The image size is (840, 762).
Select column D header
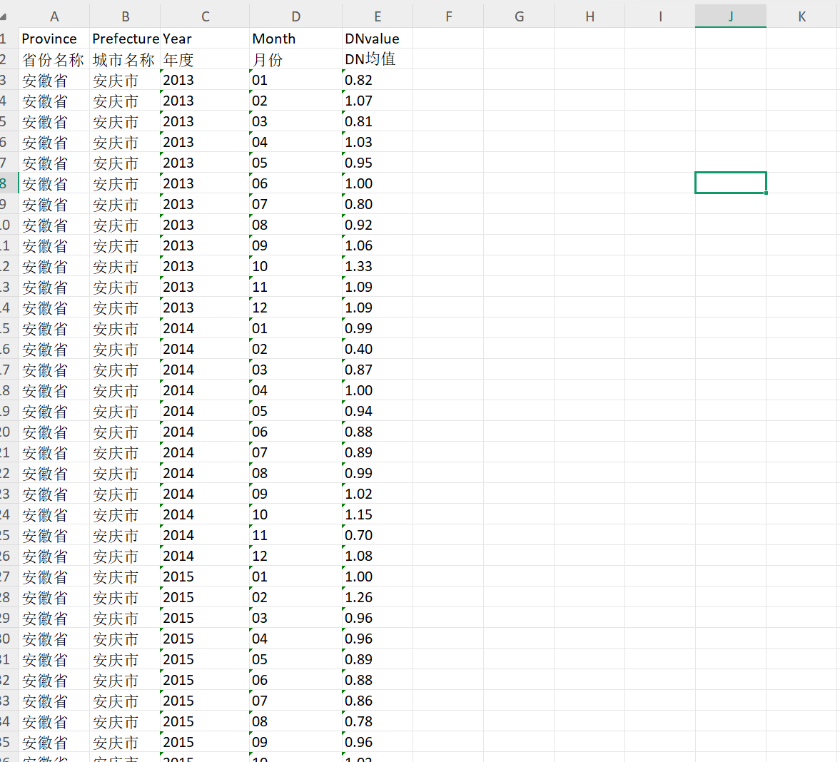point(295,16)
